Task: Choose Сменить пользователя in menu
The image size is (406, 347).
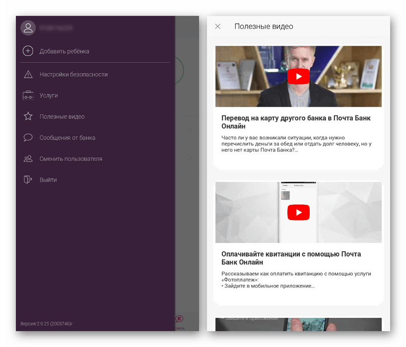Action: click(x=70, y=159)
